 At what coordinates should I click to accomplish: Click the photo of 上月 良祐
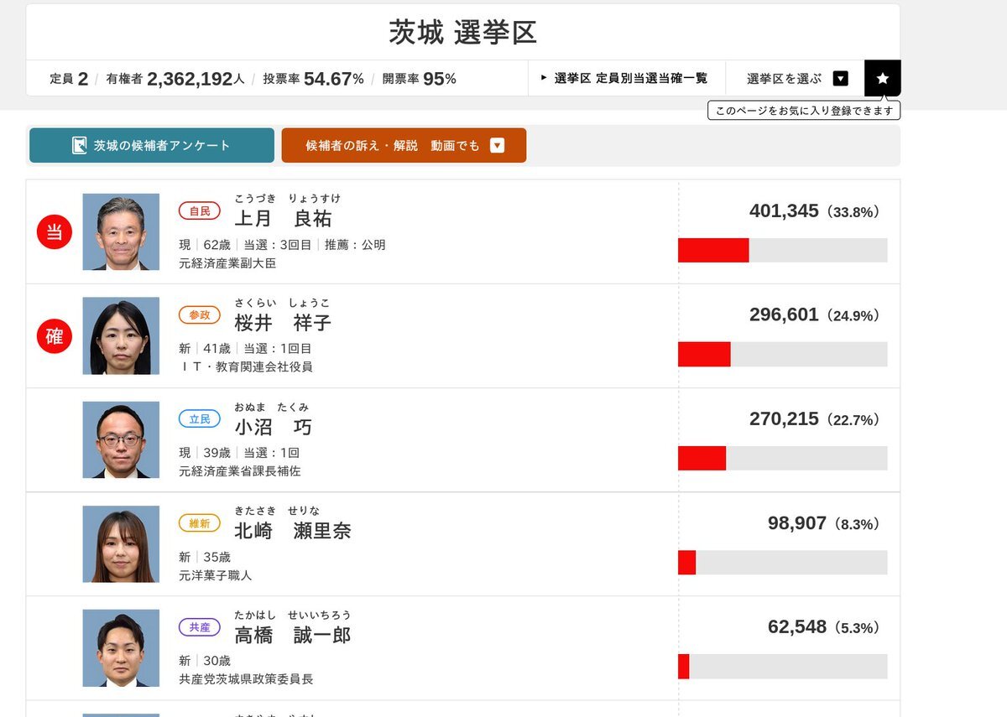(121, 232)
